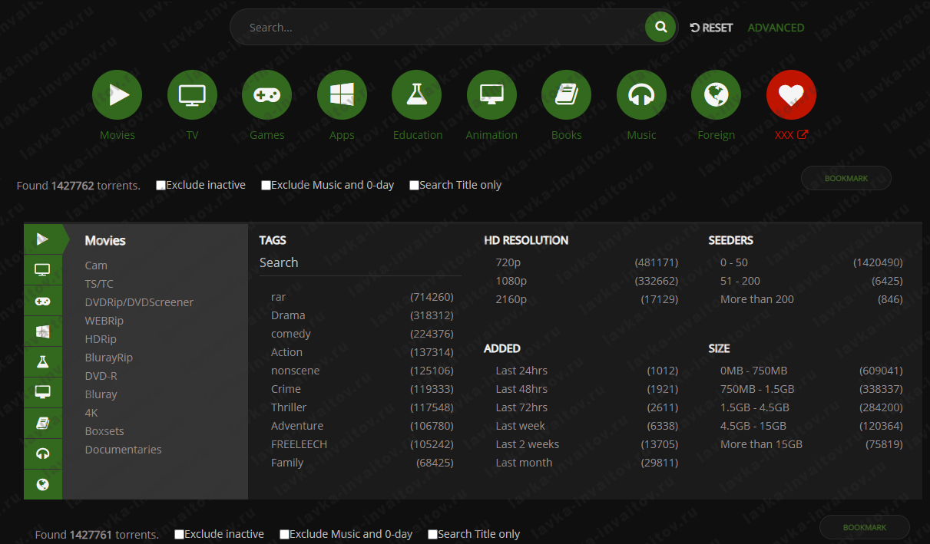Toggle upper Exclude inactive checkbox
Viewport: 930px width, 544px height.
161,185
